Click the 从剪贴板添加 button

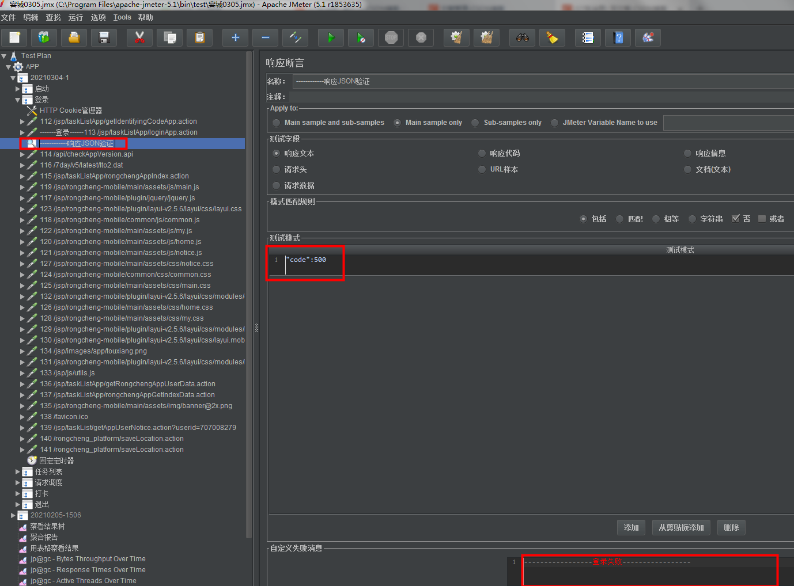click(x=681, y=527)
